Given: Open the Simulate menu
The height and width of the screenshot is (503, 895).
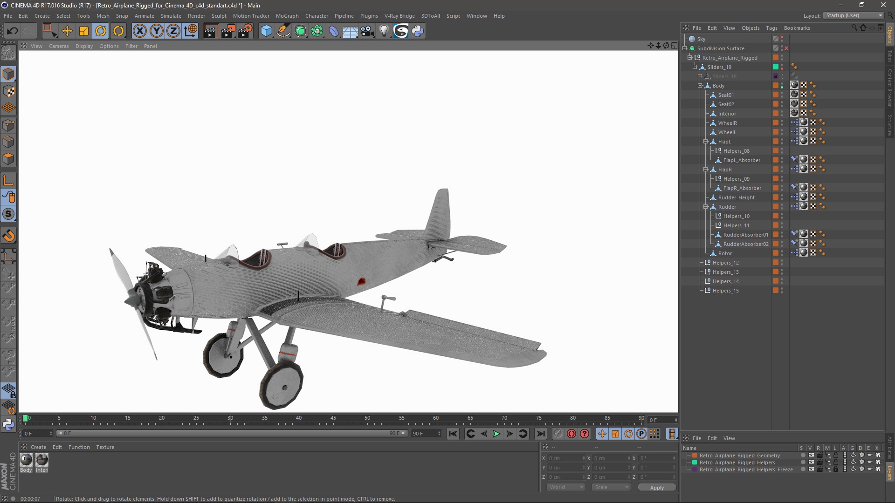Looking at the screenshot, I should click(171, 16).
